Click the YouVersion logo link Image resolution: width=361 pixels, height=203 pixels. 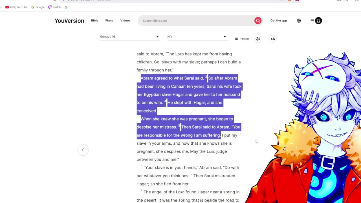(69, 21)
